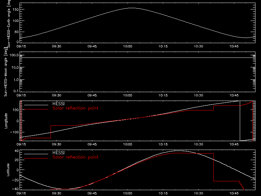Click the flat white line in Moon angle plot
The width and height of the screenshot is (261, 196).
click(x=137, y=58)
